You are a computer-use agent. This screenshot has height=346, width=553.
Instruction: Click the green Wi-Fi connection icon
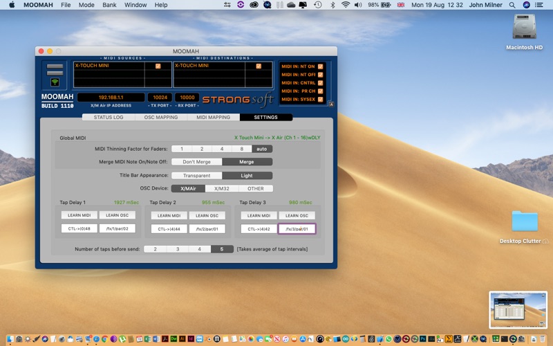55,82
